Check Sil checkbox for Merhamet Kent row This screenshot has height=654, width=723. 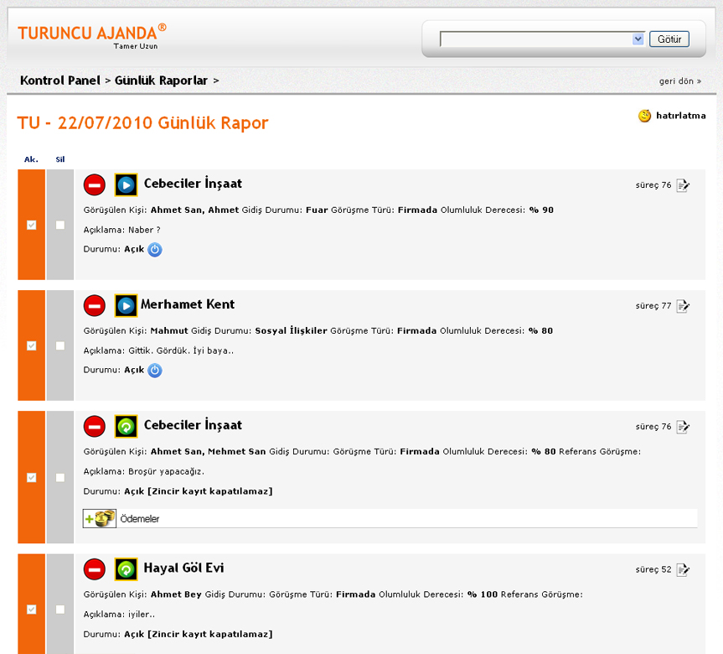coord(60,345)
